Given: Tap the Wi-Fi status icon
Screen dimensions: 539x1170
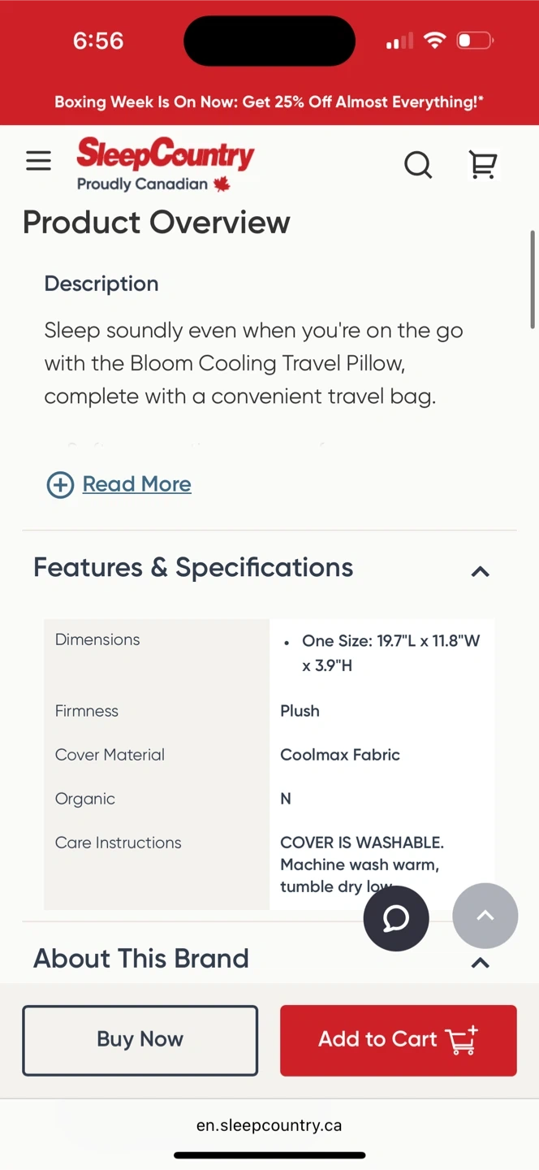Looking at the screenshot, I should 435,41.
